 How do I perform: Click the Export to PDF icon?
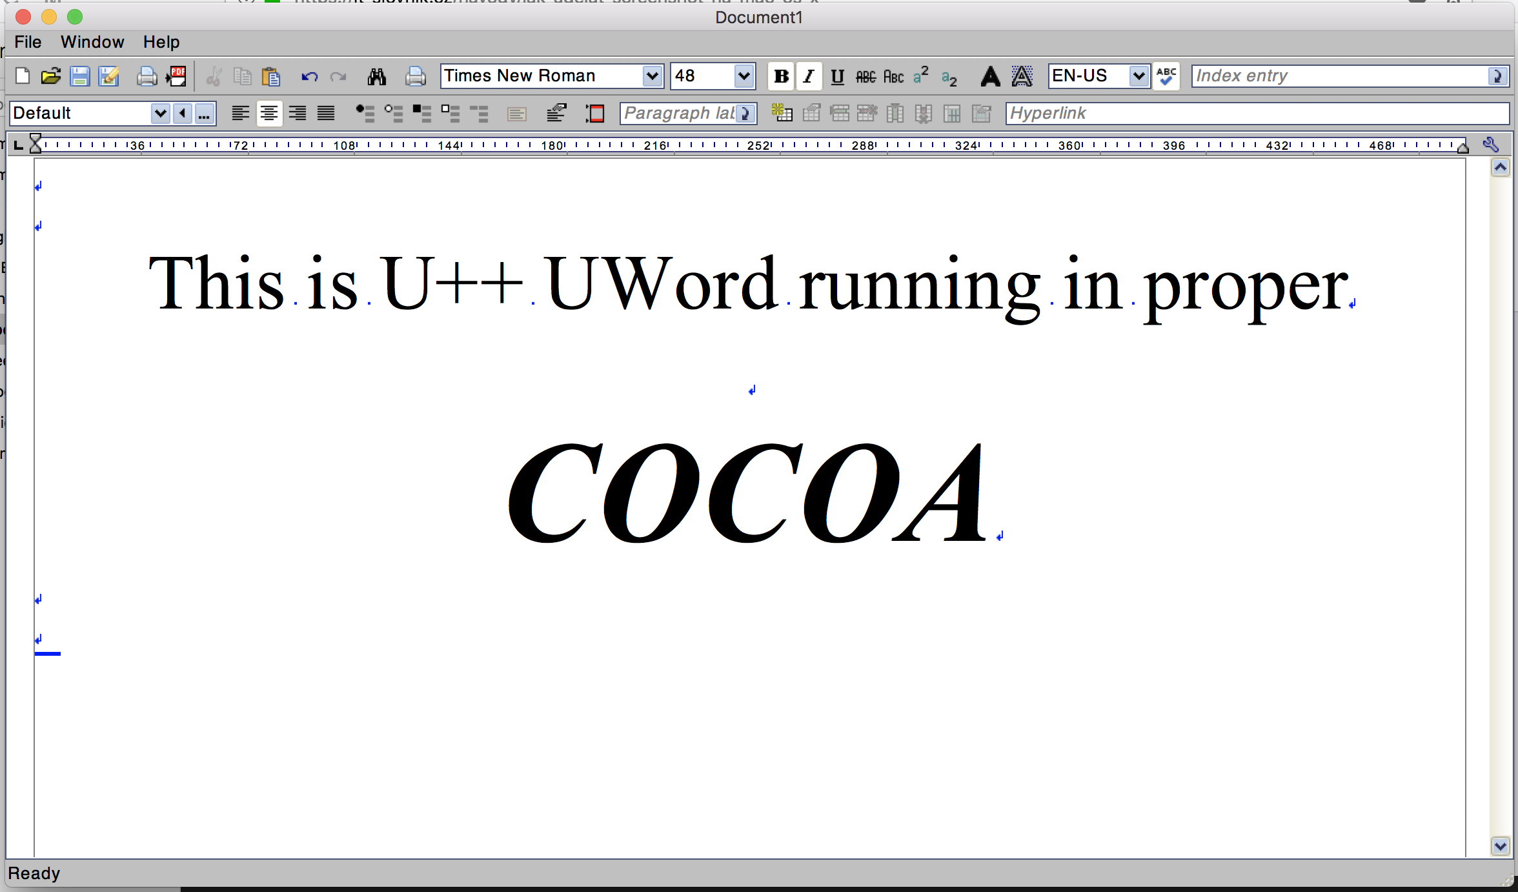click(176, 76)
